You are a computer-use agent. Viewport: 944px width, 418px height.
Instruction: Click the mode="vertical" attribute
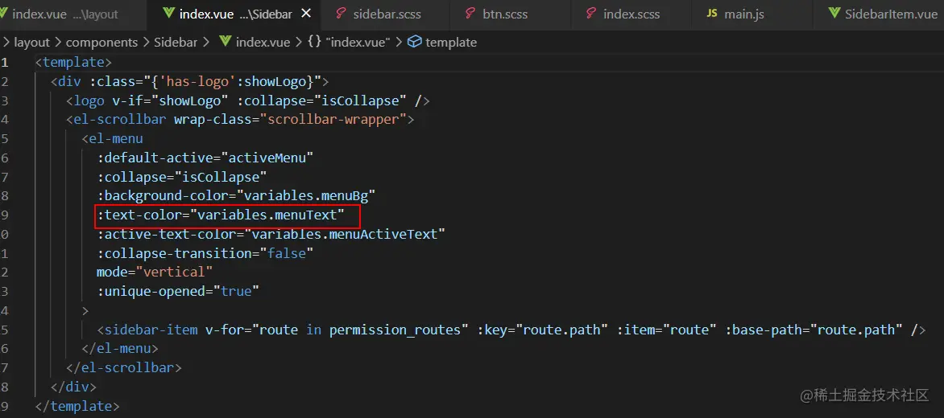click(x=155, y=273)
